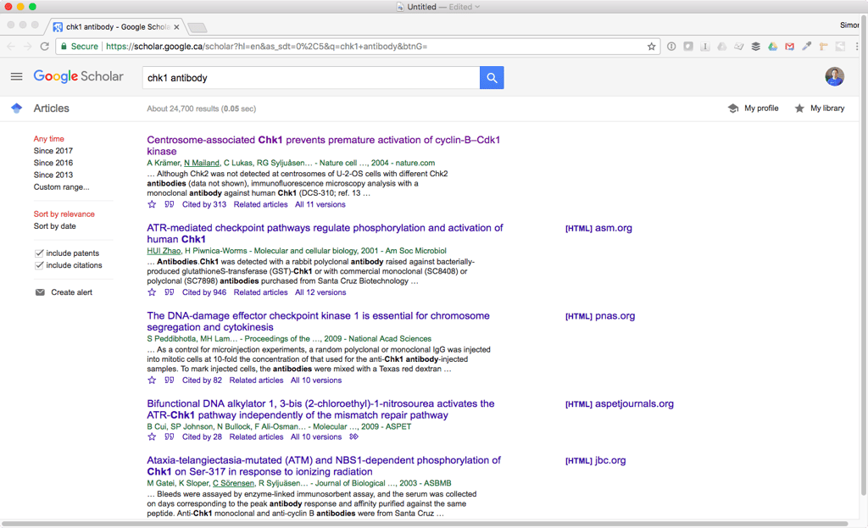Image resolution: width=868 pixels, height=528 pixels.
Task: Filter results to Since 2017
Action: coord(53,151)
